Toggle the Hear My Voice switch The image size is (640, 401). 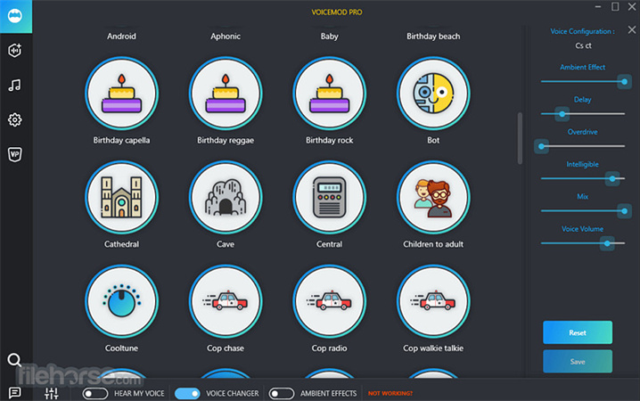click(95, 394)
